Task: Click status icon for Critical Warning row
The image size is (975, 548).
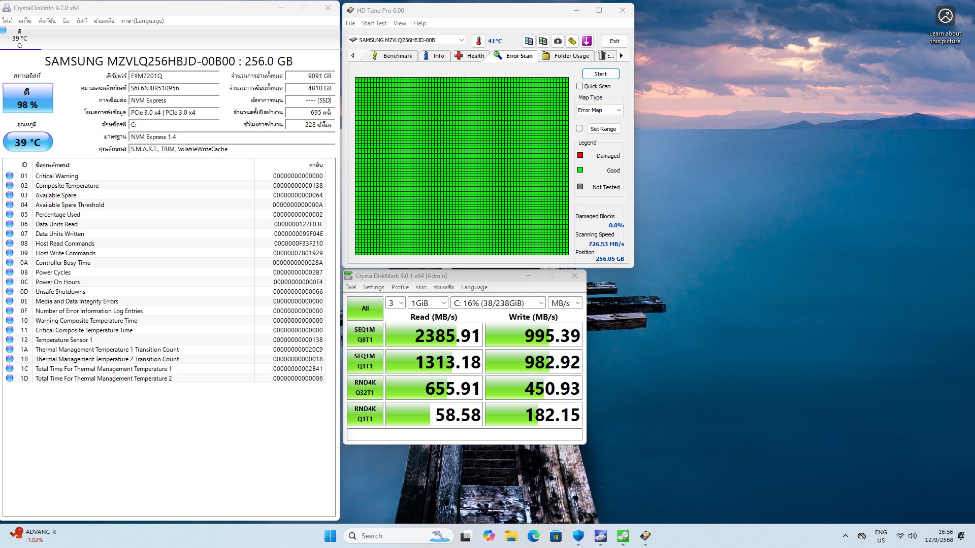Action: 10,176
